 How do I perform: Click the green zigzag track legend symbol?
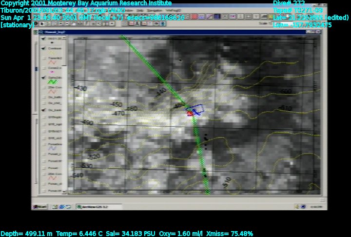[x=52, y=82]
